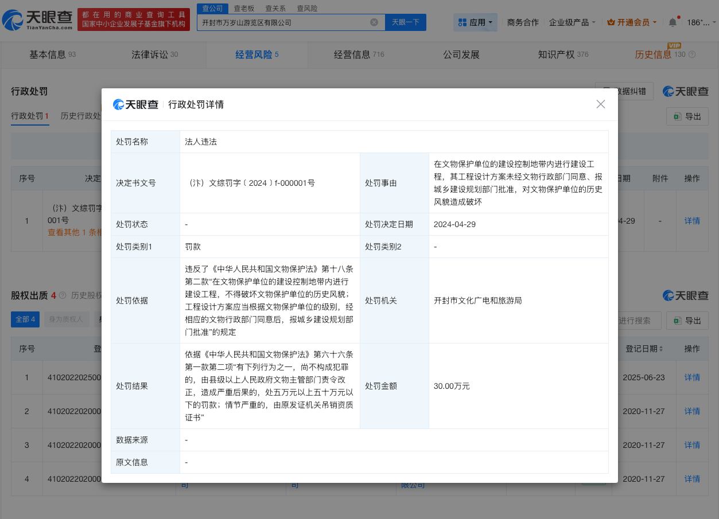Open the 开通会员 dropdown menu
The height and width of the screenshot is (519, 719).
tap(634, 22)
